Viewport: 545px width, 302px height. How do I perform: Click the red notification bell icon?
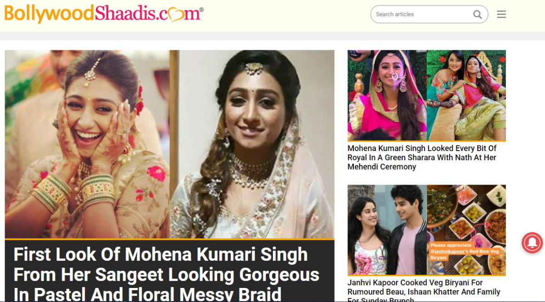(532, 243)
